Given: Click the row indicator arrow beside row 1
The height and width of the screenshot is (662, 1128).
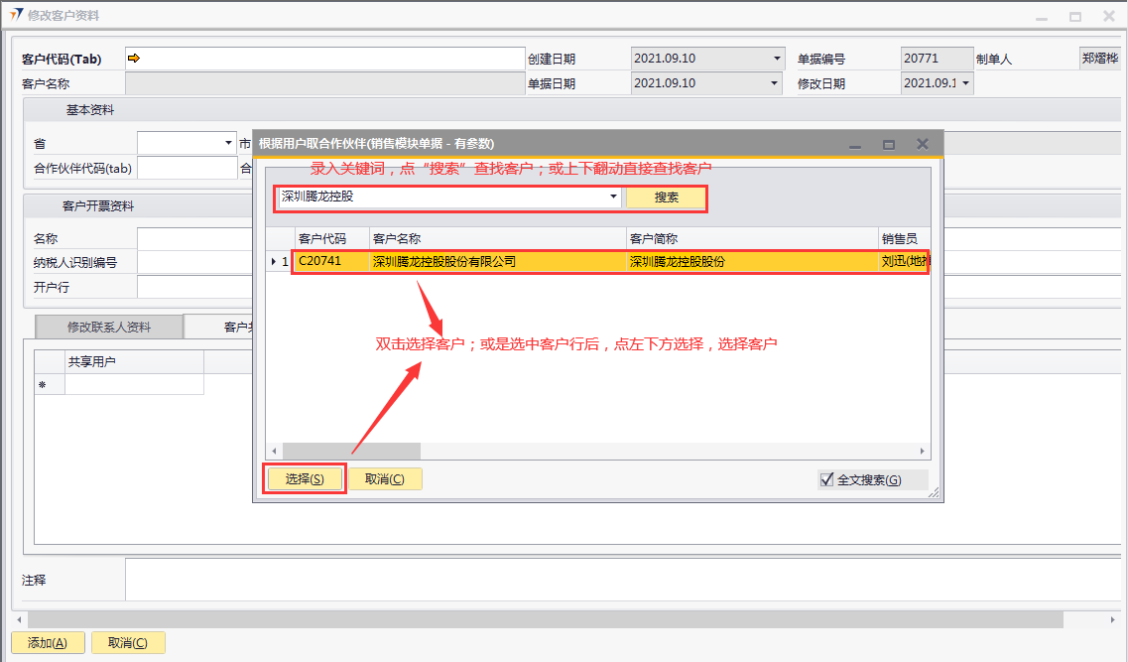Looking at the screenshot, I should pyautogui.click(x=275, y=262).
